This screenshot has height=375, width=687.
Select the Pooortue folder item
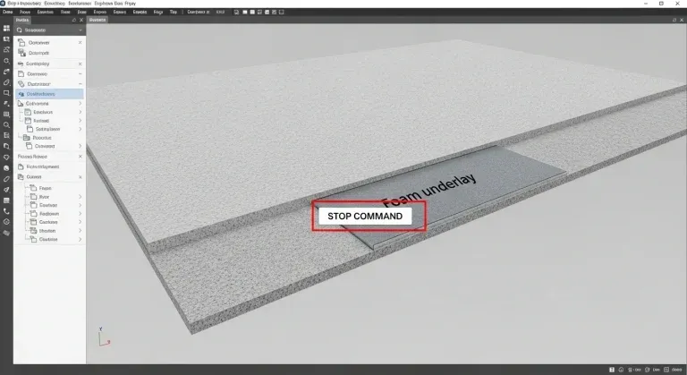coord(38,138)
